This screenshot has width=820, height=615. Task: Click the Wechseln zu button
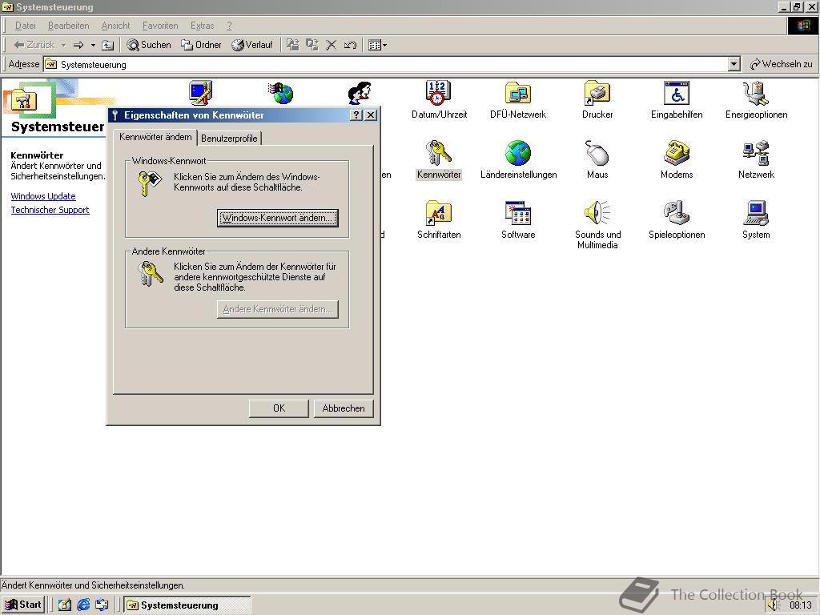(782, 64)
